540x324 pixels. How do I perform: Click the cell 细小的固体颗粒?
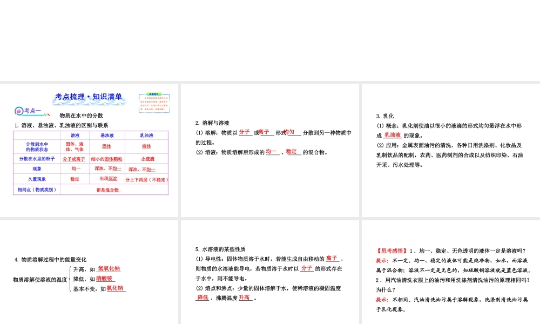tap(107, 159)
